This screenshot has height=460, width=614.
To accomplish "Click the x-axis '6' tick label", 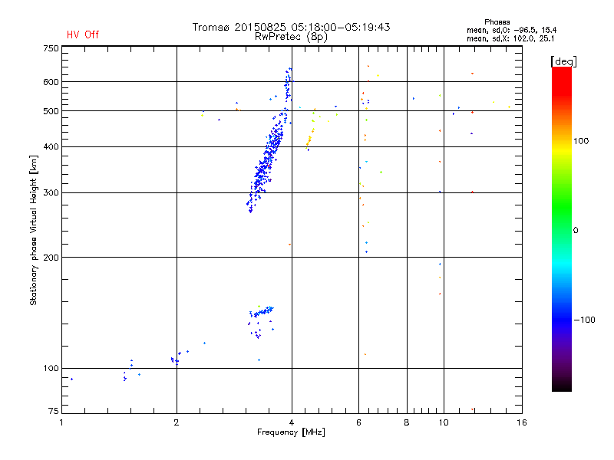I will [x=358, y=422].
